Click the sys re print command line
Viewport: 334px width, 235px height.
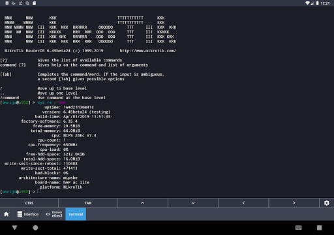[52, 102]
